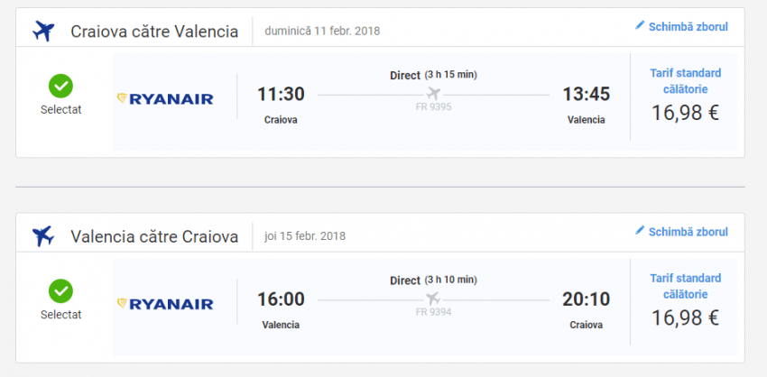Click Schimbă zborul for Craiova to Valencia
The image size is (767, 377).
coord(688,27)
